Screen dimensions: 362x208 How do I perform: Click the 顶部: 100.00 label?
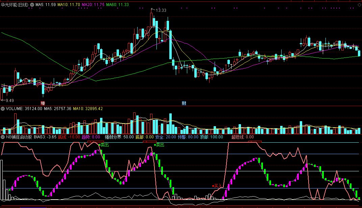[x=212, y=137]
